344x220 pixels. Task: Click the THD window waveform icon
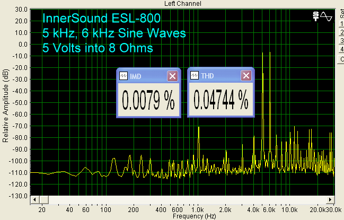point(195,76)
